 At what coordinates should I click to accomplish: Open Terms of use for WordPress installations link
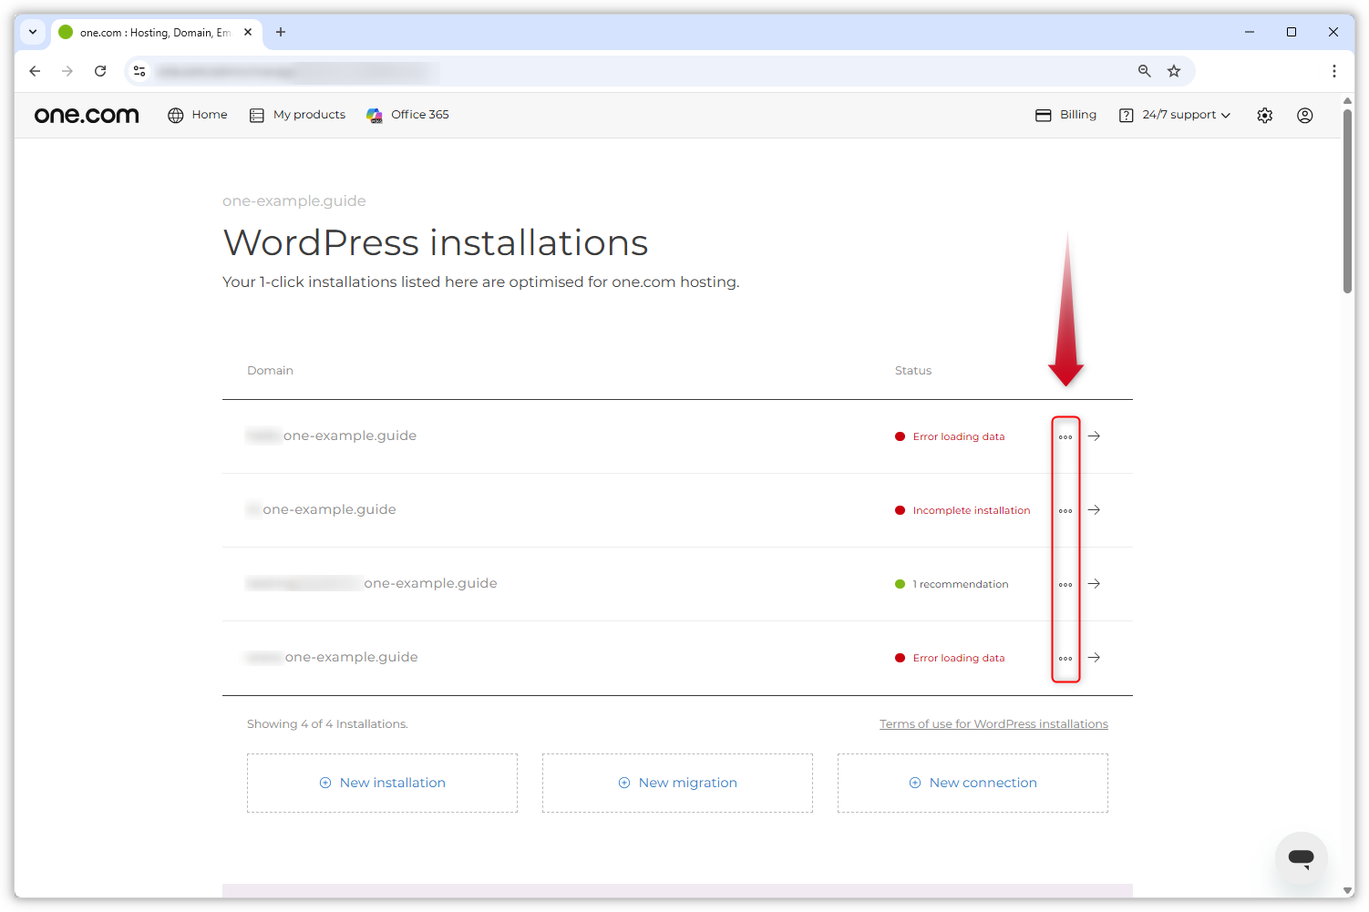pos(993,724)
